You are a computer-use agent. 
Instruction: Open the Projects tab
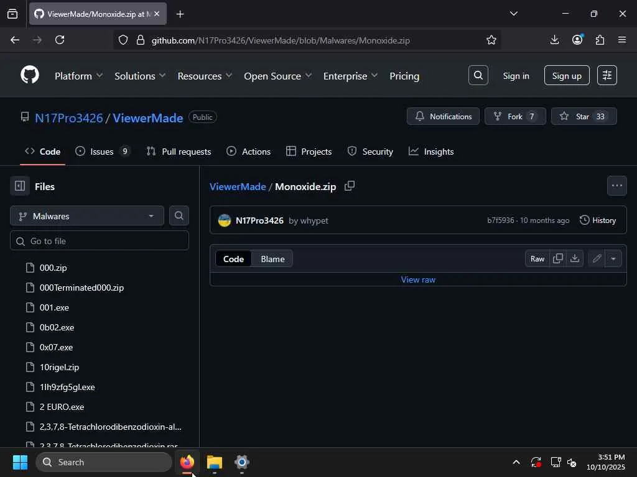point(309,152)
